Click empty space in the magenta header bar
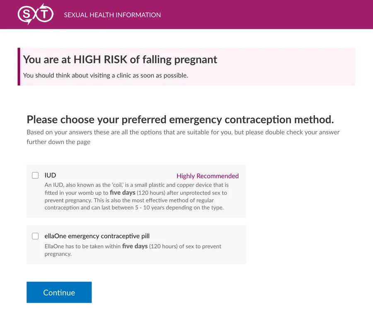The width and height of the screenshot is (373, 323). [x=269, y=14]
